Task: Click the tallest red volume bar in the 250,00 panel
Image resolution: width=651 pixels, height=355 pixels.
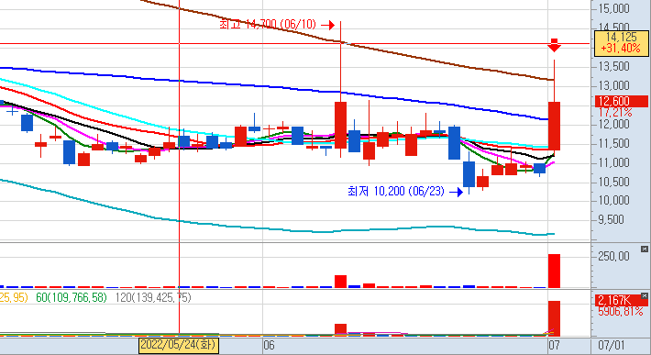Action: [554, 271]
